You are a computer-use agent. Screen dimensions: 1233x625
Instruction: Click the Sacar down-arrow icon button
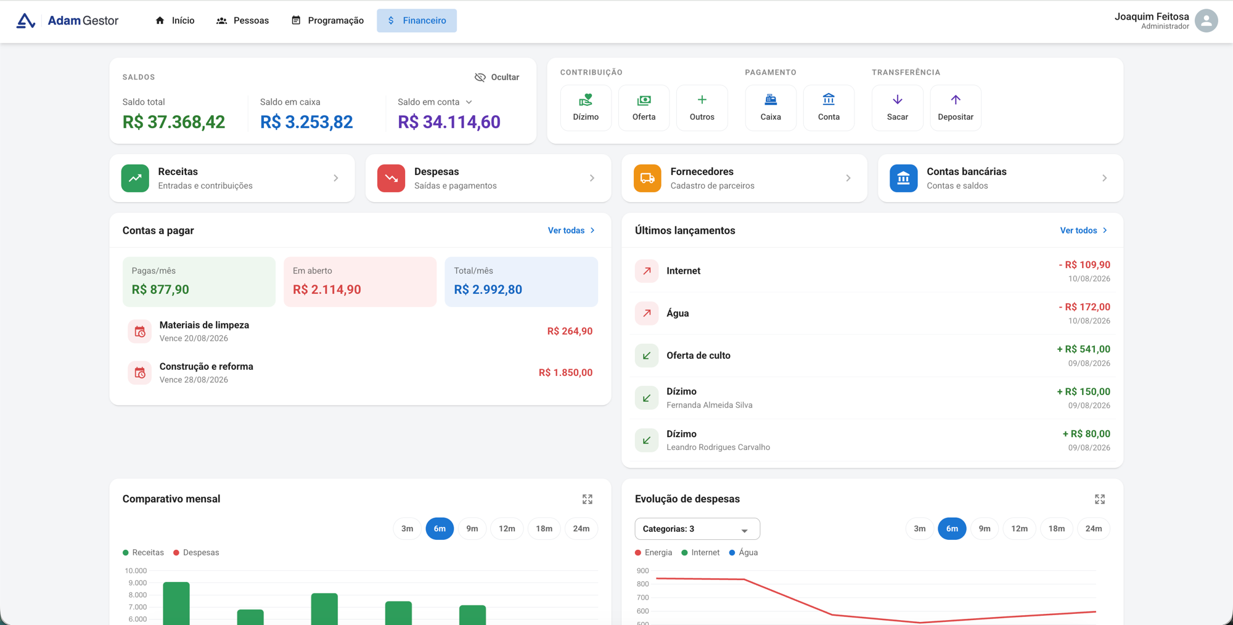[x=898, y=108]
